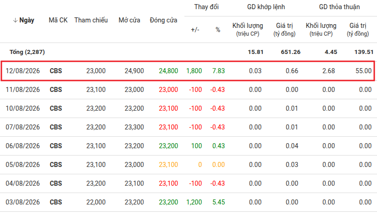Select negotiated volume 2.68
Screen dimensions: 377x215
(329, 71)
